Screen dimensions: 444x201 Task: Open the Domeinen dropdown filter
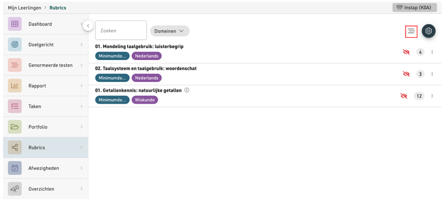(x=169, y=31)
